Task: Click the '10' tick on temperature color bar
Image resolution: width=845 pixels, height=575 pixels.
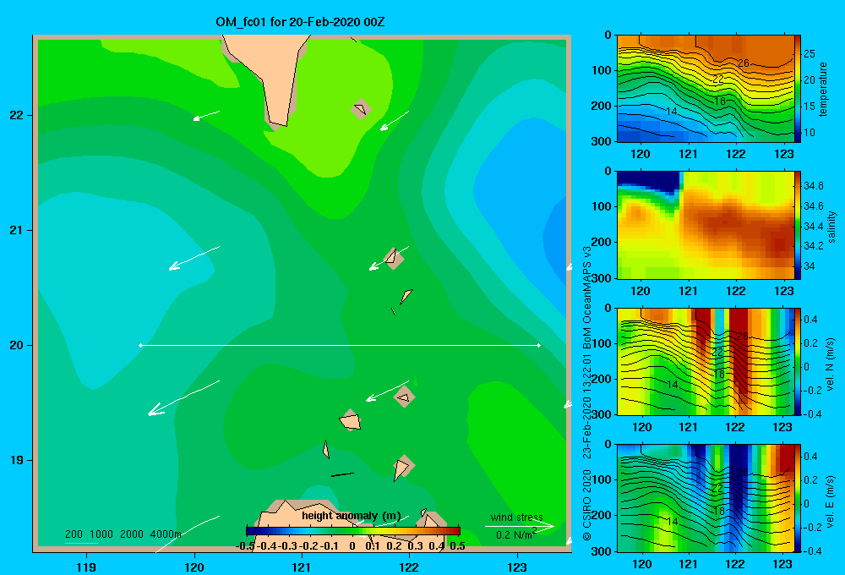Action: (x=810, y=132)
